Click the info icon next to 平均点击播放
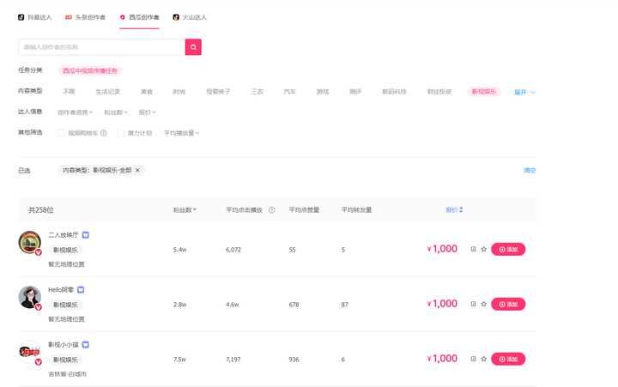The image size is (618, 387). click(272, 209)
